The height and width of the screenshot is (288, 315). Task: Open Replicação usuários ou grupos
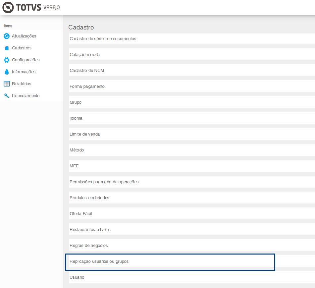(x=99, y=261)
